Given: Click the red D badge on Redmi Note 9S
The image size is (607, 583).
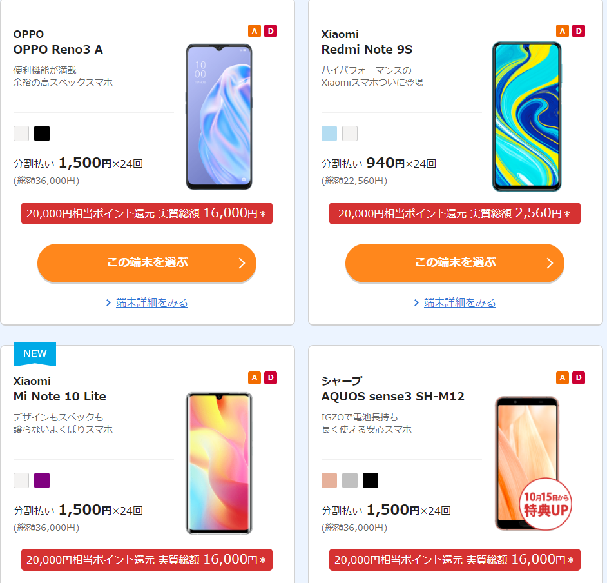Looking at the screenshot, I should [579, 31].
